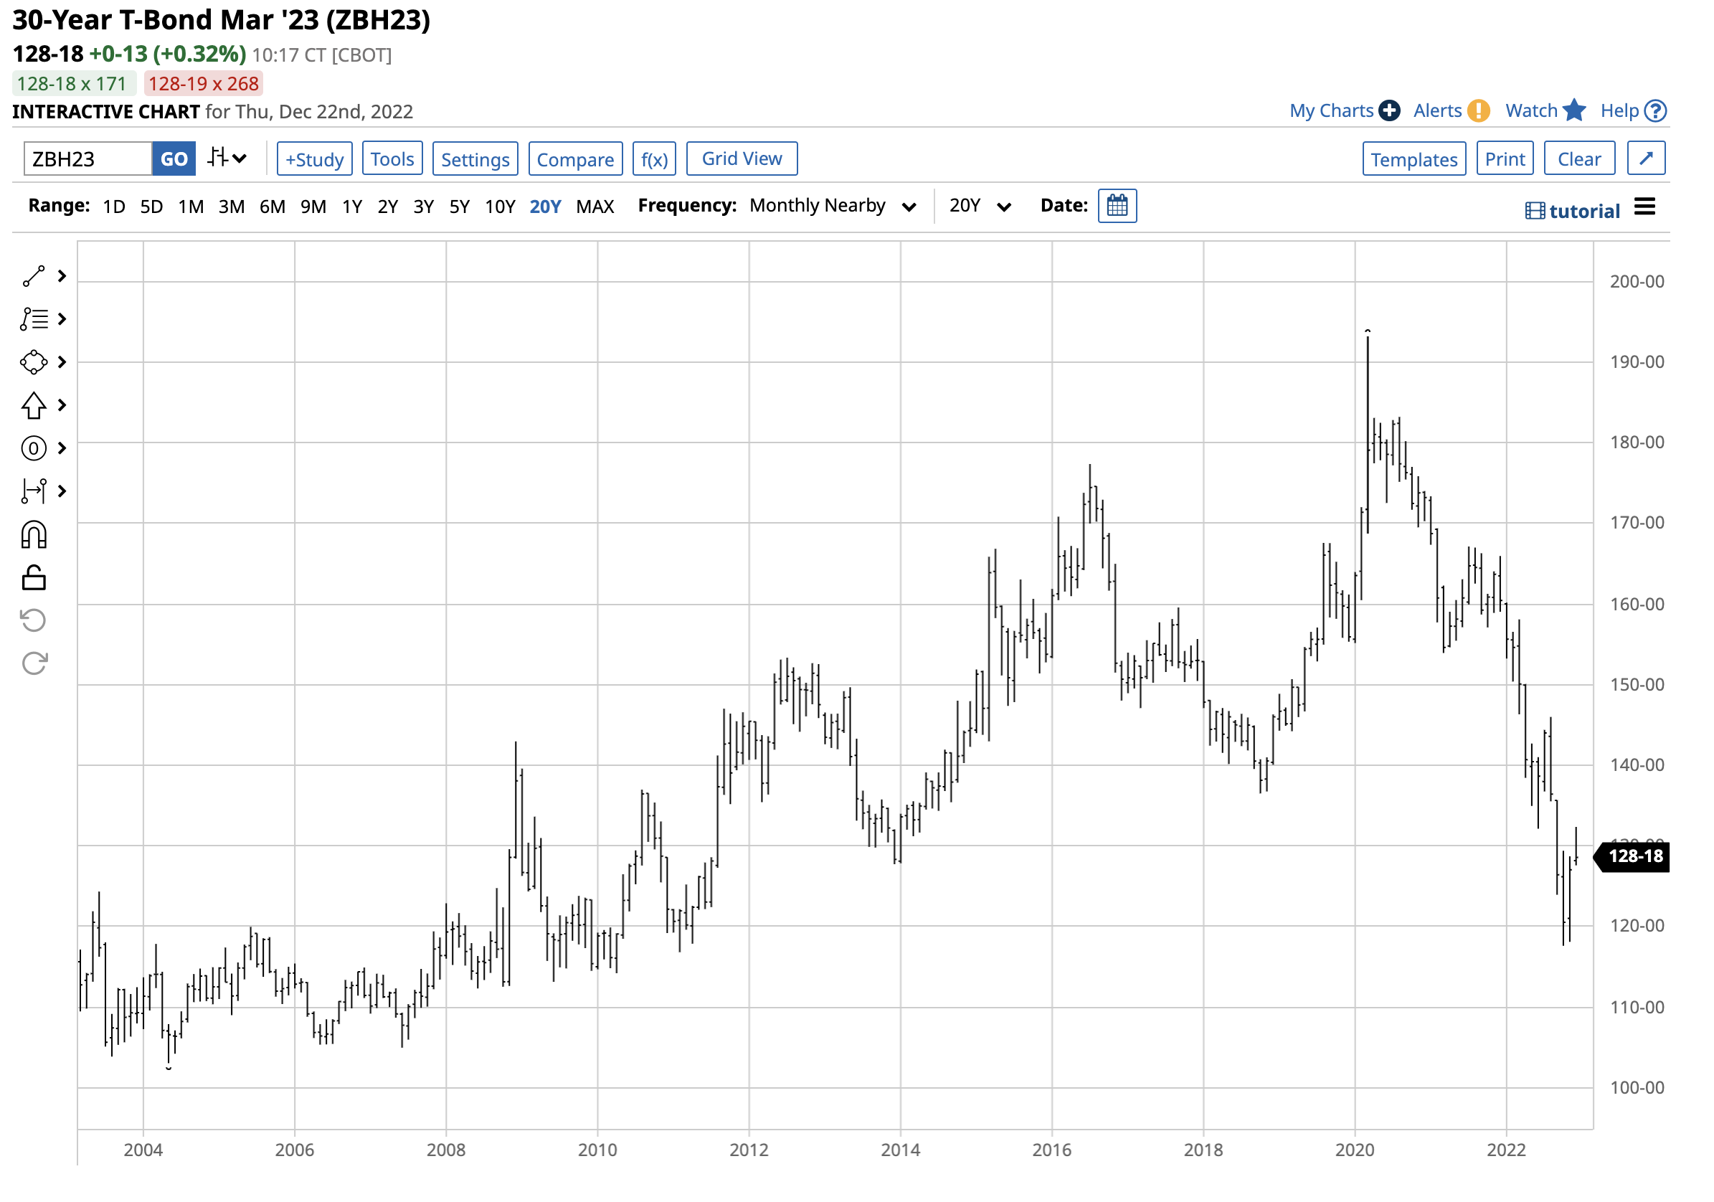This screenshot has height=1202, width=1714.
Task: Click the up arrow marker tool icon
Action: 34,406
